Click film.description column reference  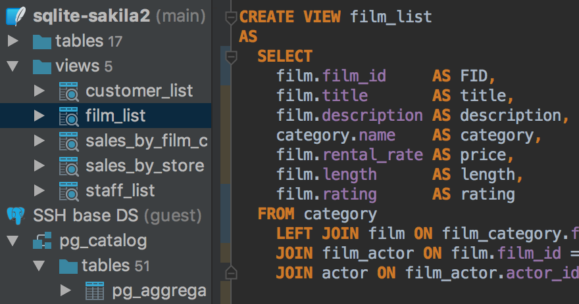click(349, 116)
